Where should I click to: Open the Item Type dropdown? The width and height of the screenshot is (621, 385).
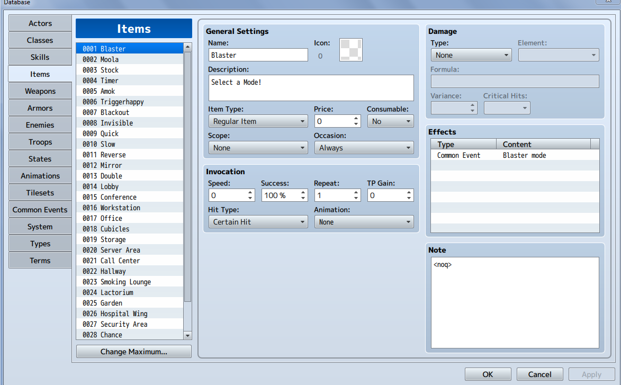click(x=258, y=121)
